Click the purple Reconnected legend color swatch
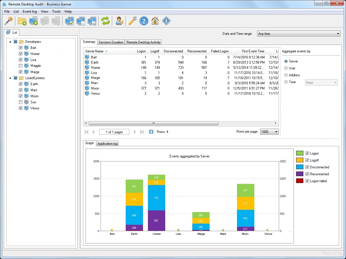346x259 pixels. 300,174
